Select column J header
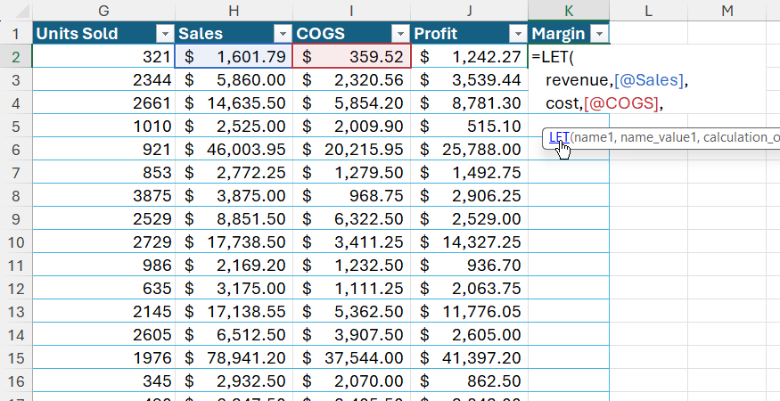The width and height of the screenshot is (780, 401). click(x=469, y=10)
